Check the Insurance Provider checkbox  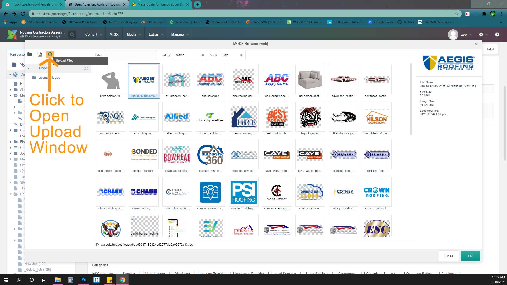232,273
